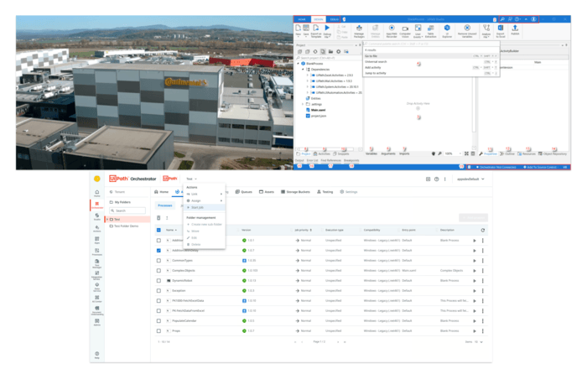Image resolution: width=587 pixels, height=379 pixels.
Task: Collapse Dependencies node in Studio project tree
Action: (x=303, y=70)
